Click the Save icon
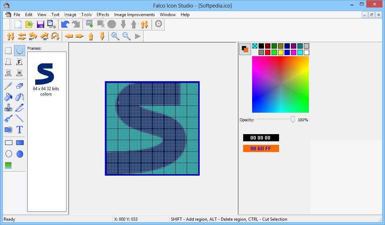The image size is (385, 225). click(40, 24)
